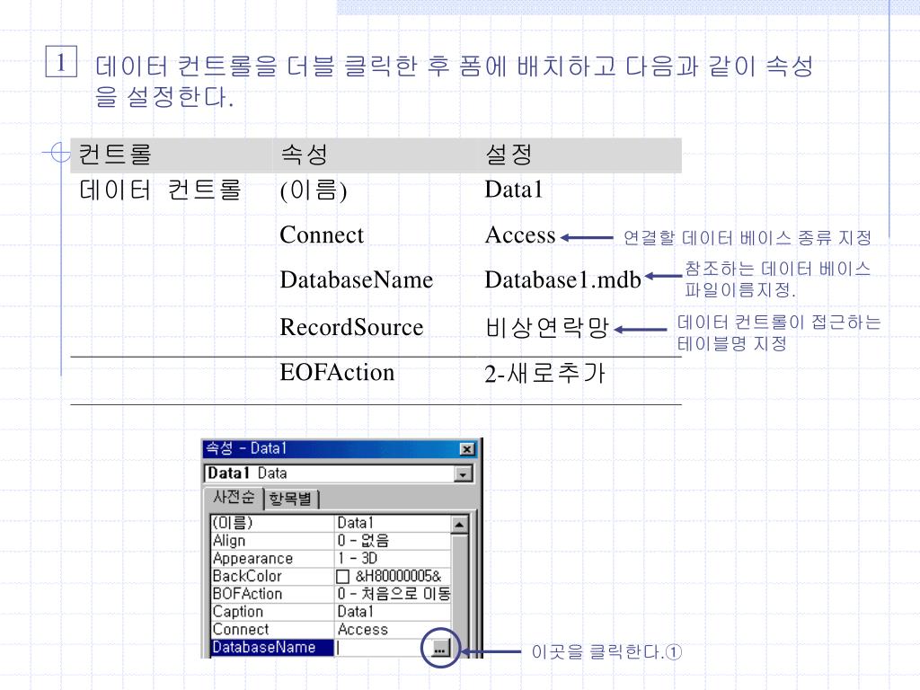Click the DatabaseName ellipsis browse button
The height and width of the screenshot is (690, 920).
click(440, 649)
